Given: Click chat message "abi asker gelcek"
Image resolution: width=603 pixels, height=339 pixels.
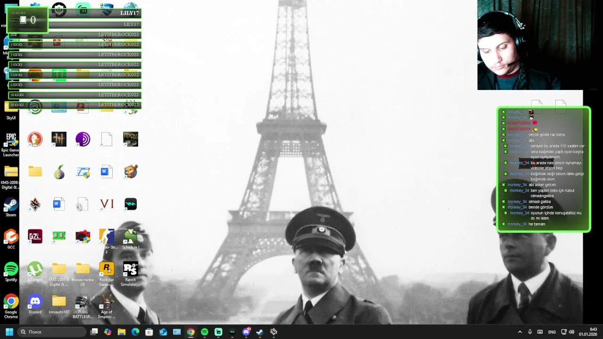Looking at the screenshot, I should click(542, 185).
